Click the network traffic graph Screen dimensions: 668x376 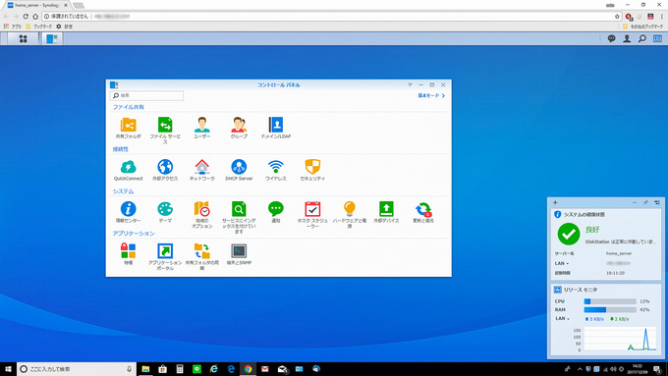[x=620, y=339]
